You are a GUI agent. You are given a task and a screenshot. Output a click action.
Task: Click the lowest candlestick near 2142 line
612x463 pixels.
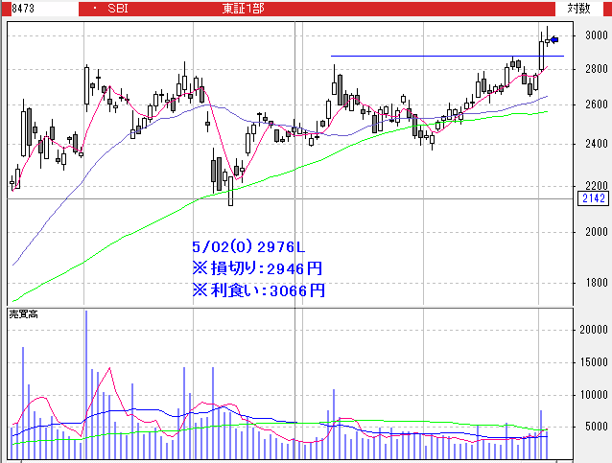pyautogui.click(x=230, y=190)
